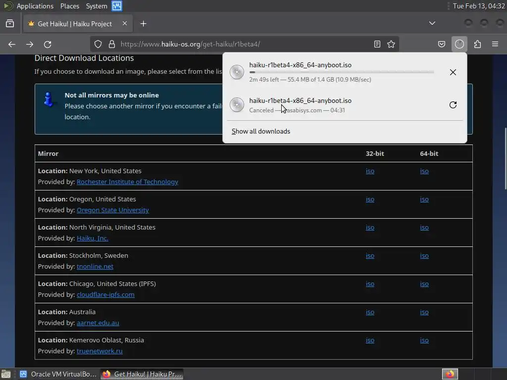Download 32-bit iso from Oregon mirror

[x=370, y=199]
